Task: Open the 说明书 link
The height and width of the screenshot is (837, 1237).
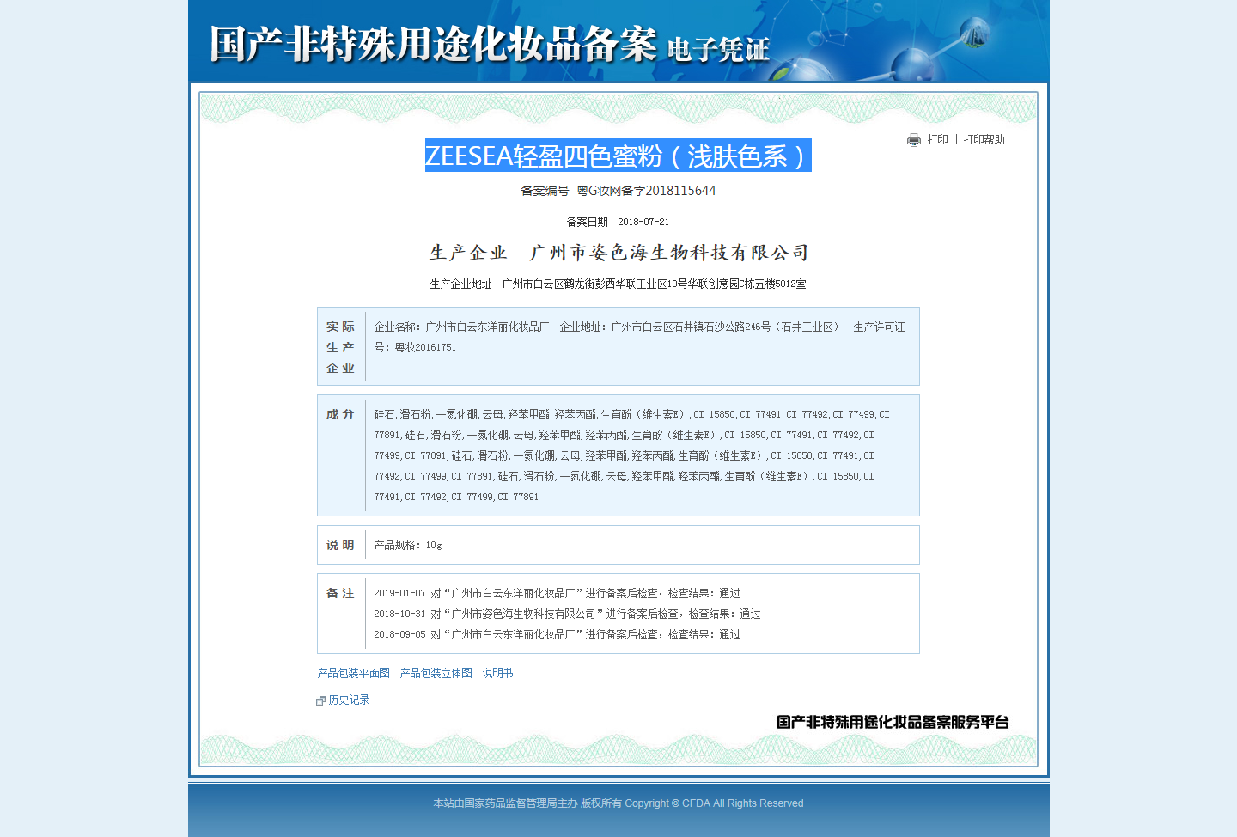Action: [497, 673]
